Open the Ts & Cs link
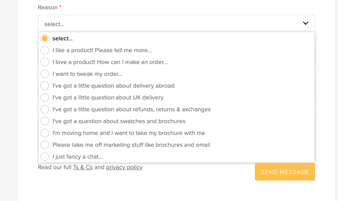 click(x=83, y=167)
